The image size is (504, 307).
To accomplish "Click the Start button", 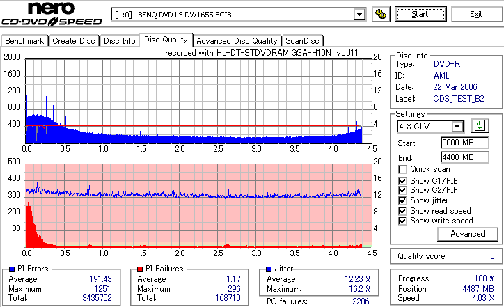I will click(x=420, y=14).
